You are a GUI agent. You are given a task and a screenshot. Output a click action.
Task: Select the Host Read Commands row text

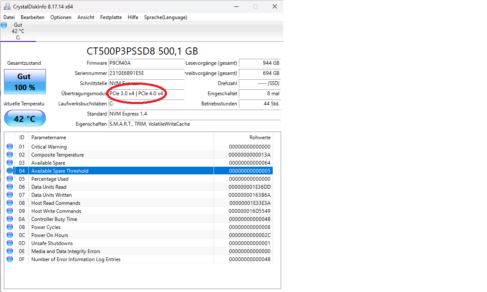click(x=56, y=203)
